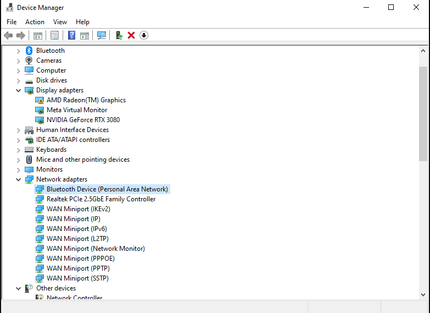Click the scrollbar up arrow
Viewport: 430px width, 313px height.
pos(423,51)
